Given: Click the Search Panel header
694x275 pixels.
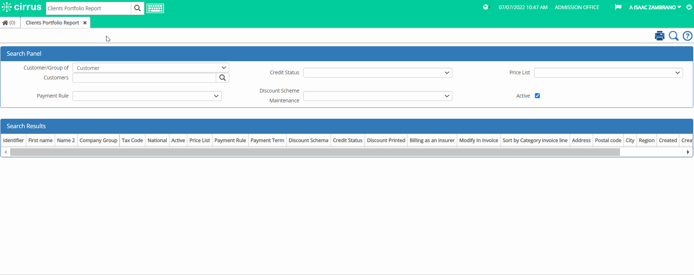Looking at the screenshot, I should pos(347,54).
